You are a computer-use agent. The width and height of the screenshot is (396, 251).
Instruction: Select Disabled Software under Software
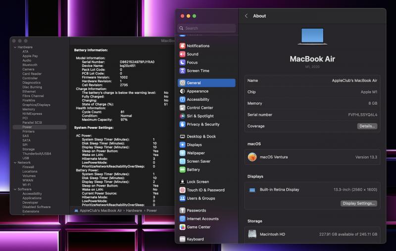[x=36, y=207]
